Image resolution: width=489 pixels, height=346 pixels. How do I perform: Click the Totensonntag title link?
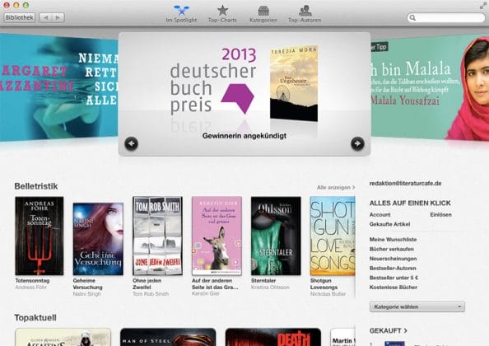click(x=32, y=280)
